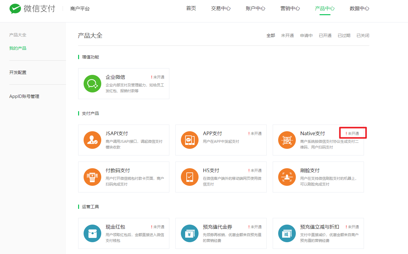Click the 用户在APP中发起支付 description
Image resolution: width=408 pixels, height=254 pixels.
pos(221,142)
